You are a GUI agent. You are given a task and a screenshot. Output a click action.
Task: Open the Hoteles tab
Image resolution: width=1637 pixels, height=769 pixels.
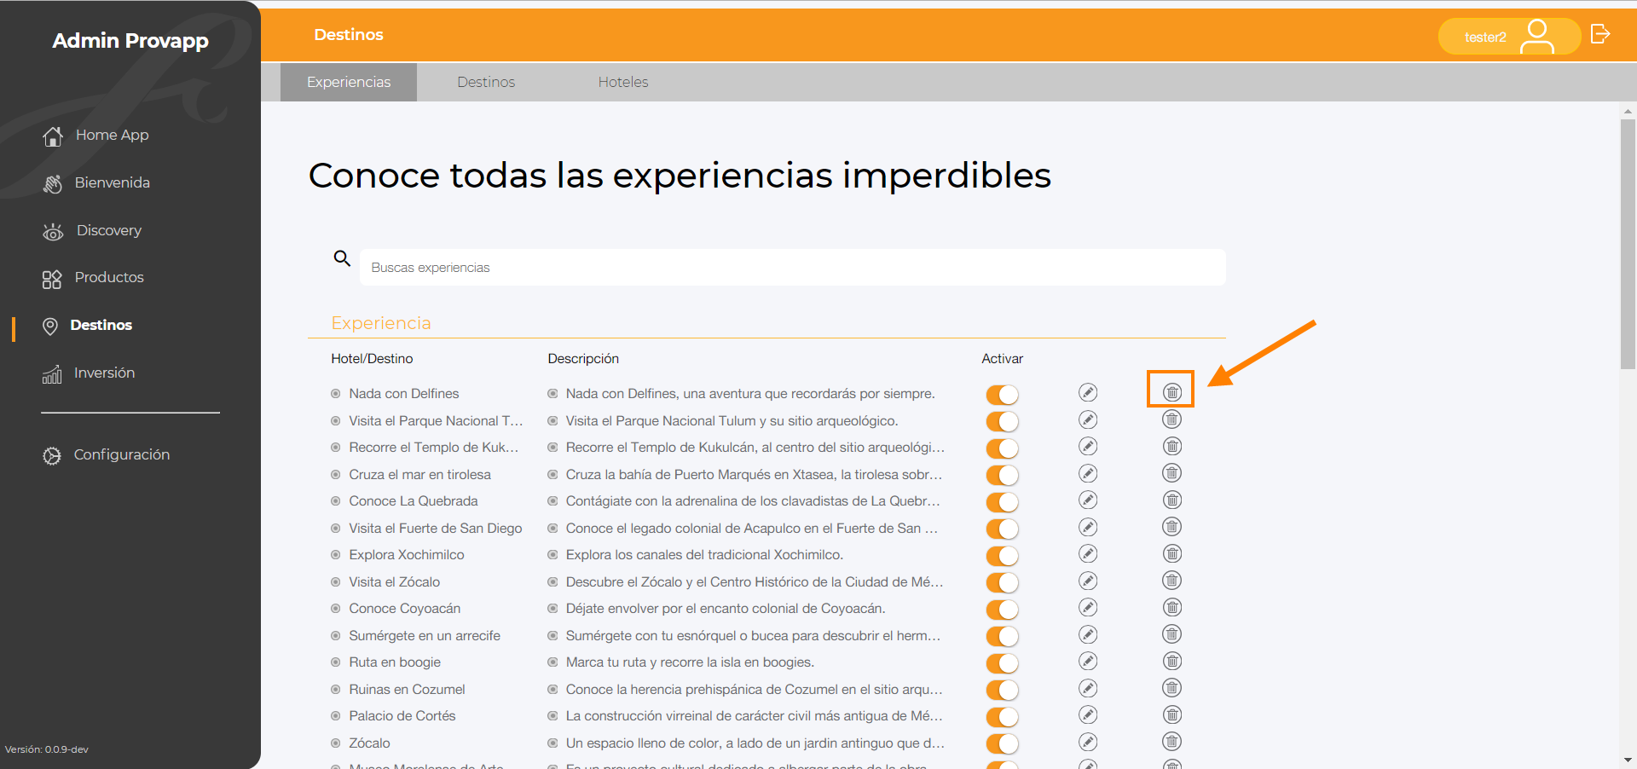[623, 82]
